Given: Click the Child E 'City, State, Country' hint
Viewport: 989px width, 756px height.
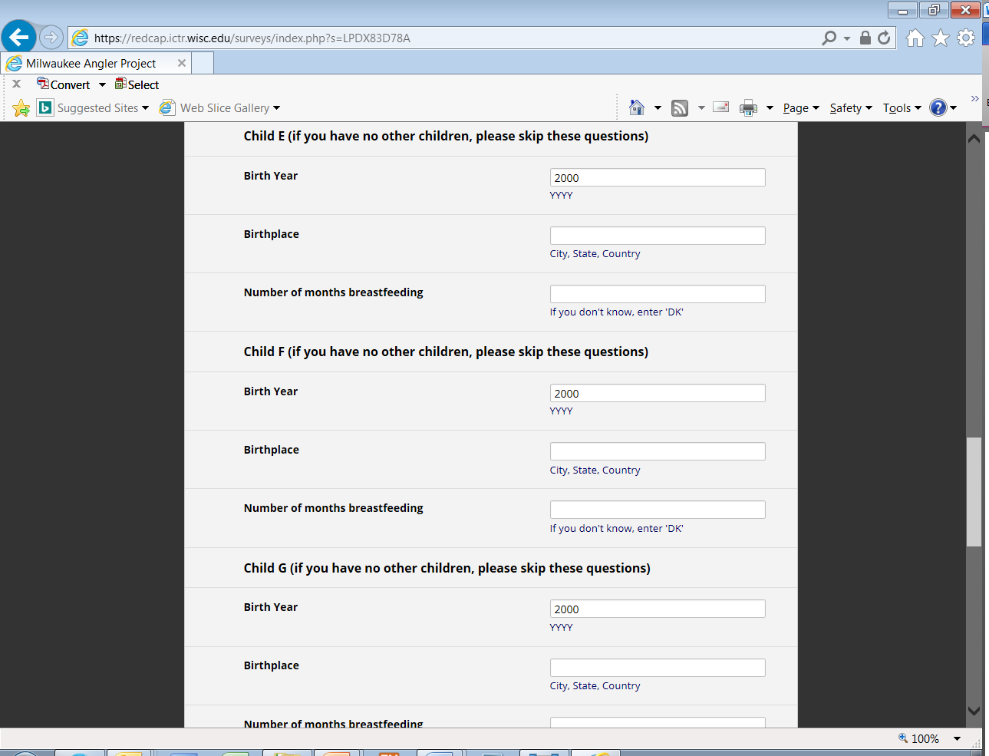Looking at the screenshot, I should pyautogui.click(x=595, y=254).
